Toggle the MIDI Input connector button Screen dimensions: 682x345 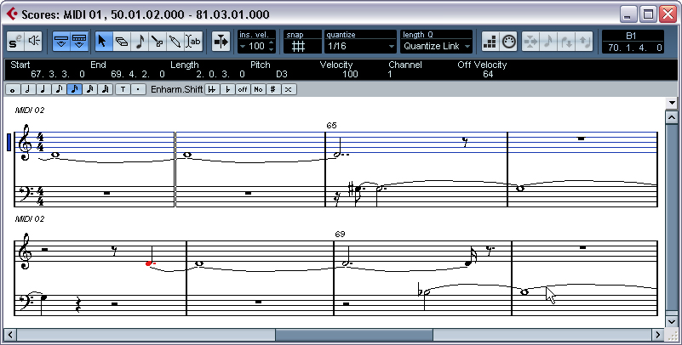pyautogui.click(x=508, y=42)
